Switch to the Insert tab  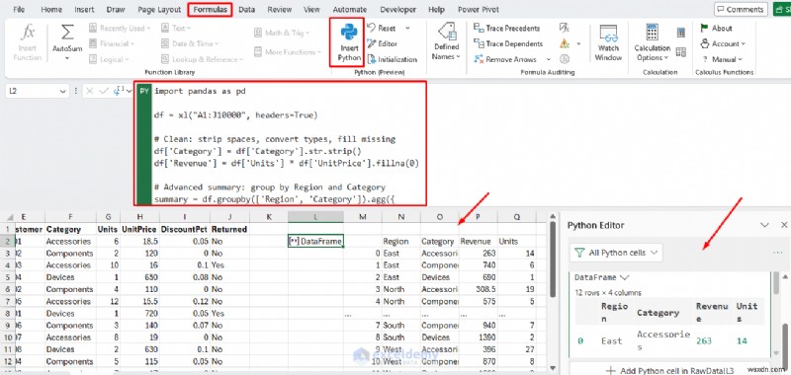pos(84,10)
